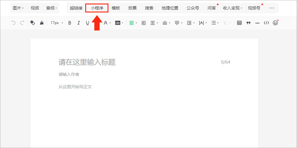Viewport: 297px width, 148px height.
Task: Open the more options ellipsis menu
Action: [x=272, y=8]
